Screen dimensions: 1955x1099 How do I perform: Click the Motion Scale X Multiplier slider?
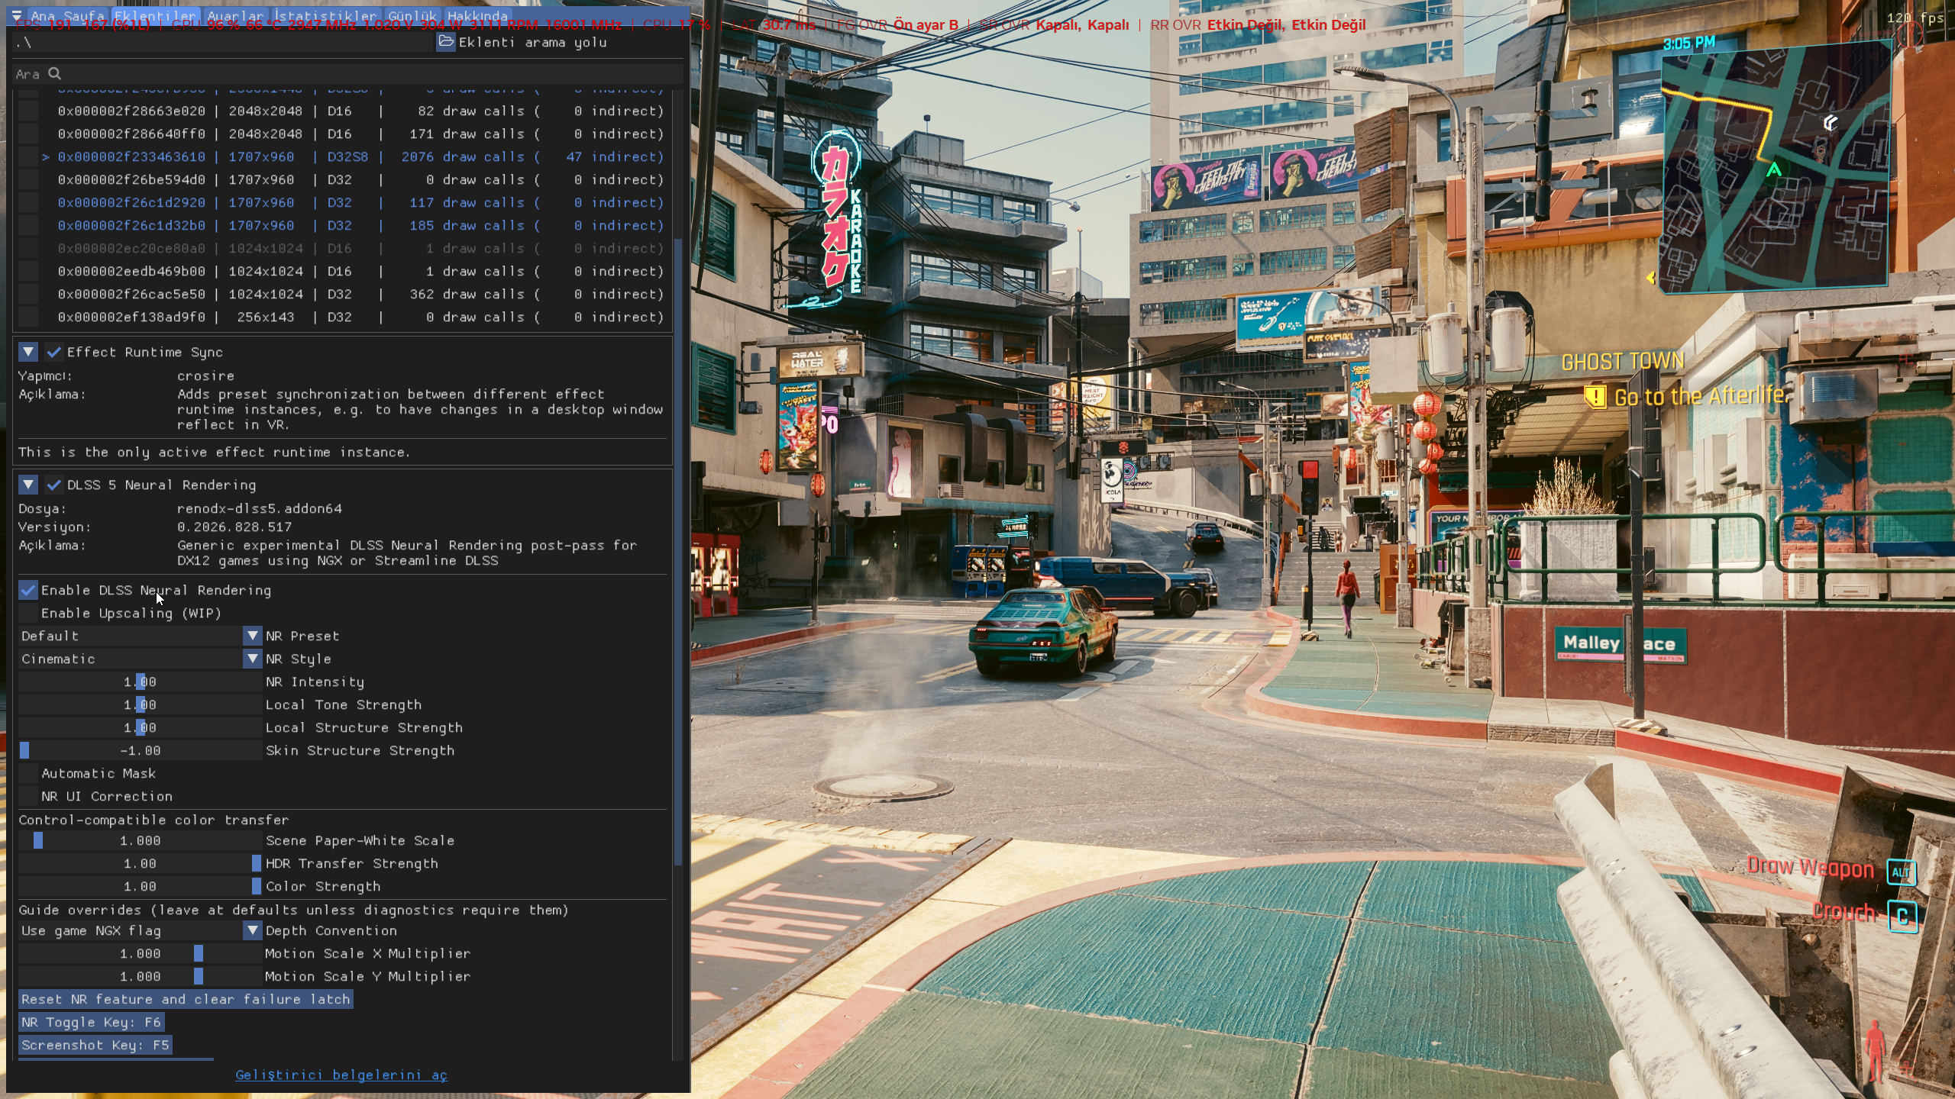pyautogui.click(x=141, y=953)
